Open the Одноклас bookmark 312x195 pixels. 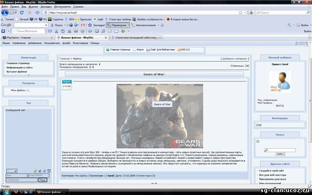83,19
